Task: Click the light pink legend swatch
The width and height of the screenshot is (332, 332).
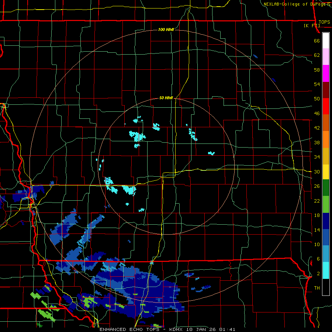Action: point(326,57)
